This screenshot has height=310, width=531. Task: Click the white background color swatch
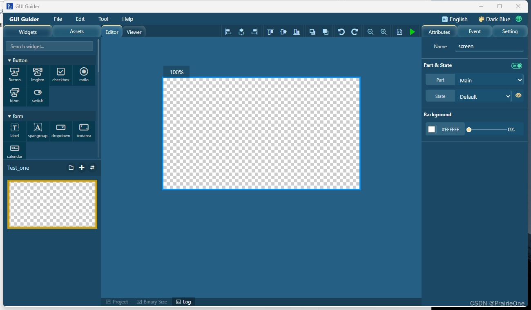tap(432, 129)
